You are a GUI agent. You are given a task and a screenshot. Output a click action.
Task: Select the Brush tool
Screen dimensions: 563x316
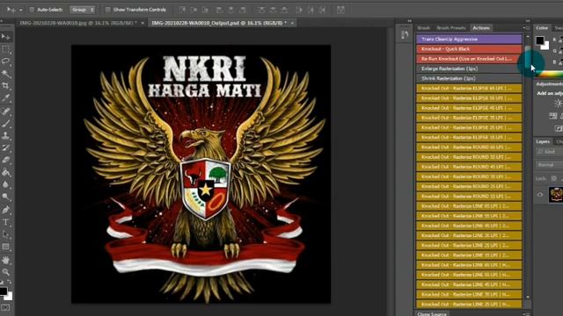pyautogui.click(x=6, y=124)
